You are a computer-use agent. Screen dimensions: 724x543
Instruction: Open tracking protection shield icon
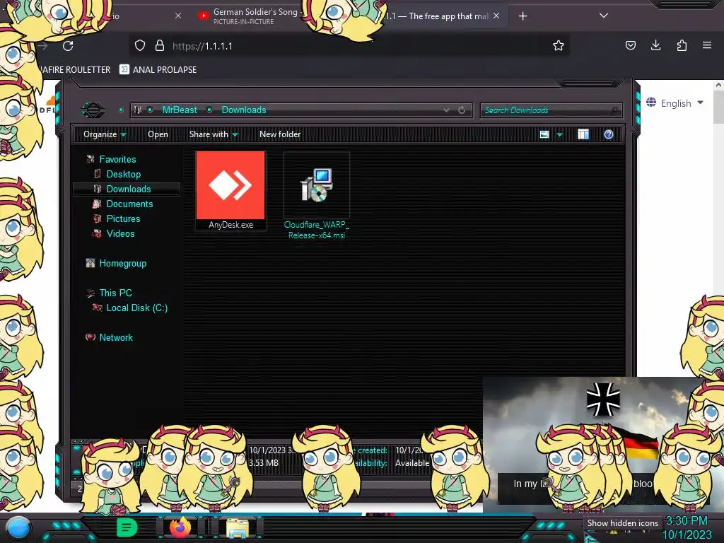click(140, 46)
